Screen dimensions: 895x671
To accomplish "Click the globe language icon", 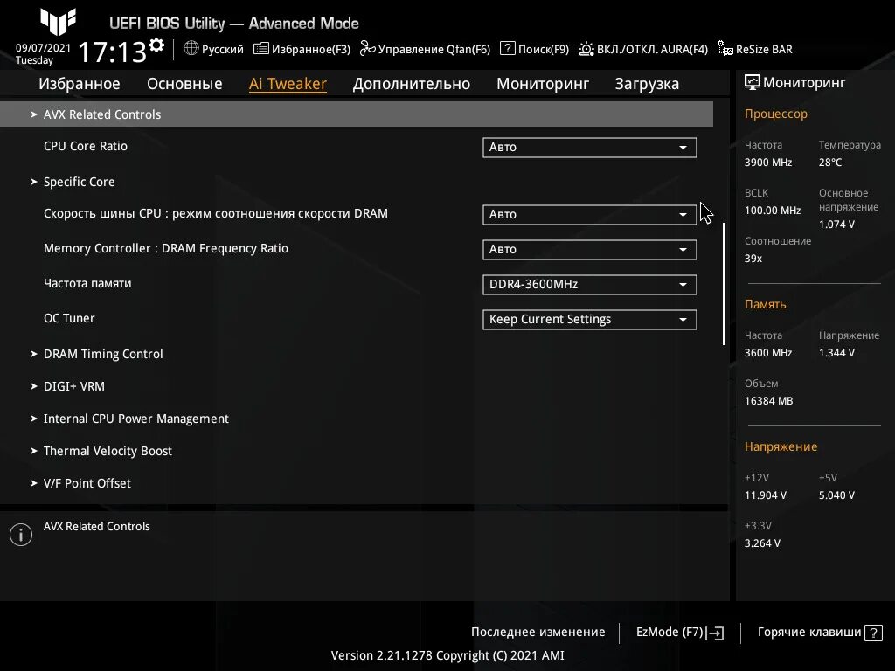I will 191,49.
